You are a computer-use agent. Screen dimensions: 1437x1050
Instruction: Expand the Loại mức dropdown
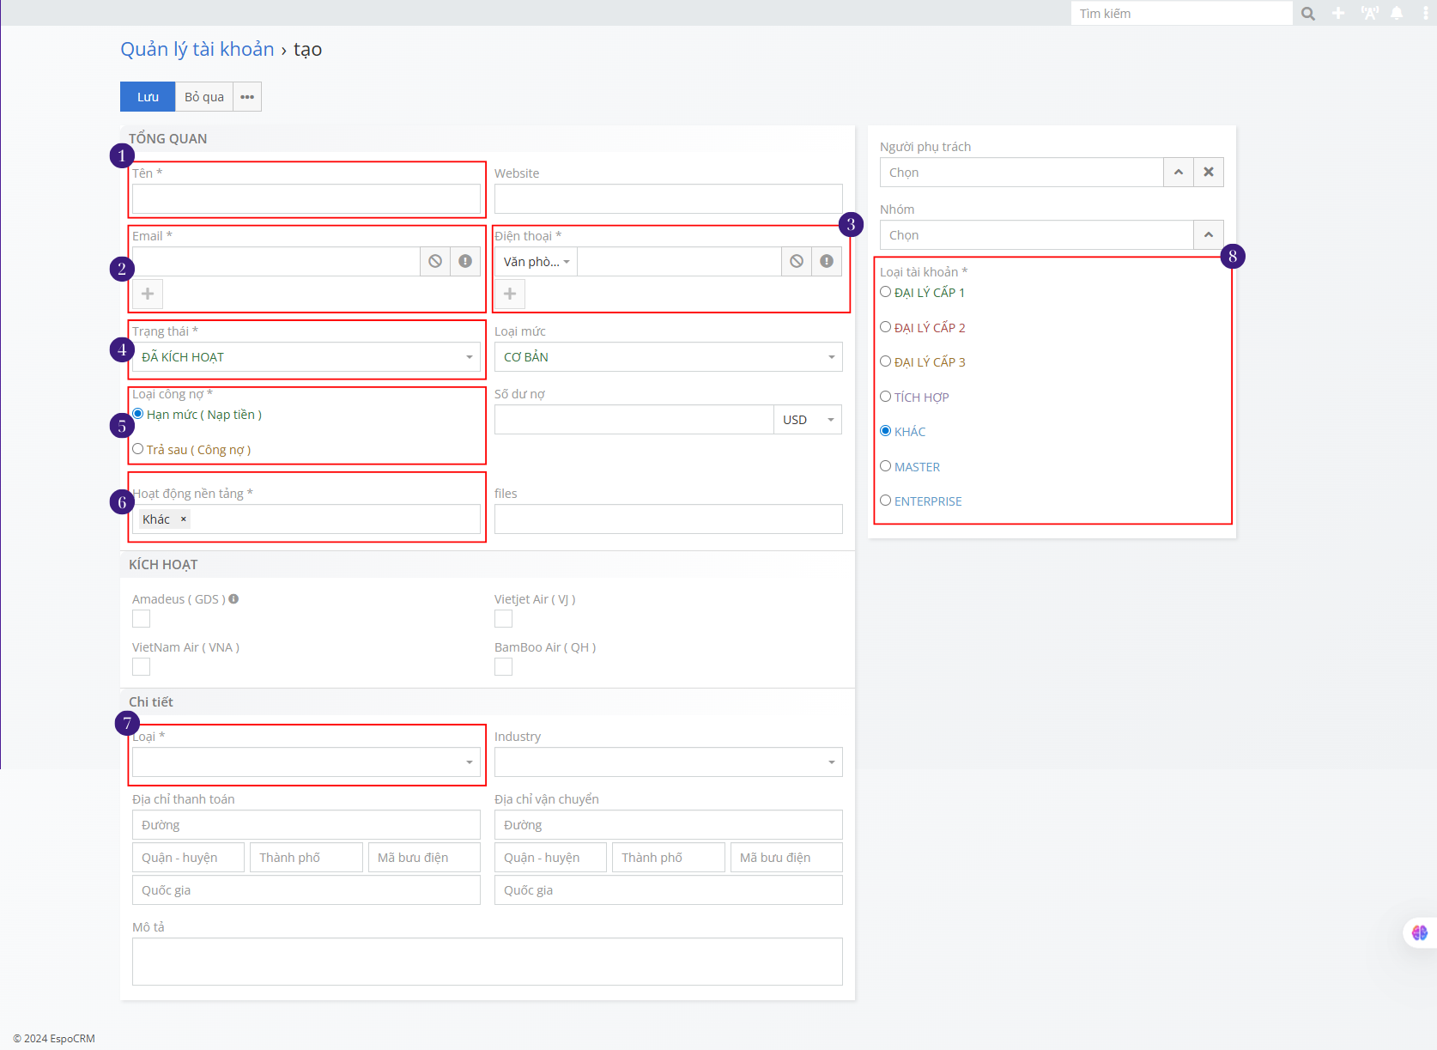coord(668,357)
